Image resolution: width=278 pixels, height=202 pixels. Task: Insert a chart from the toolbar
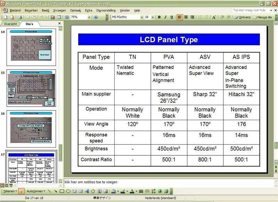point(53,17)
